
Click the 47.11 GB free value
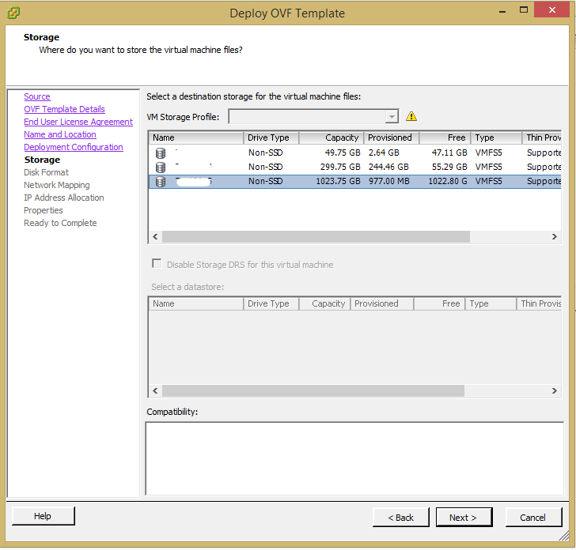pyautogui.click(x=449, y=153)
